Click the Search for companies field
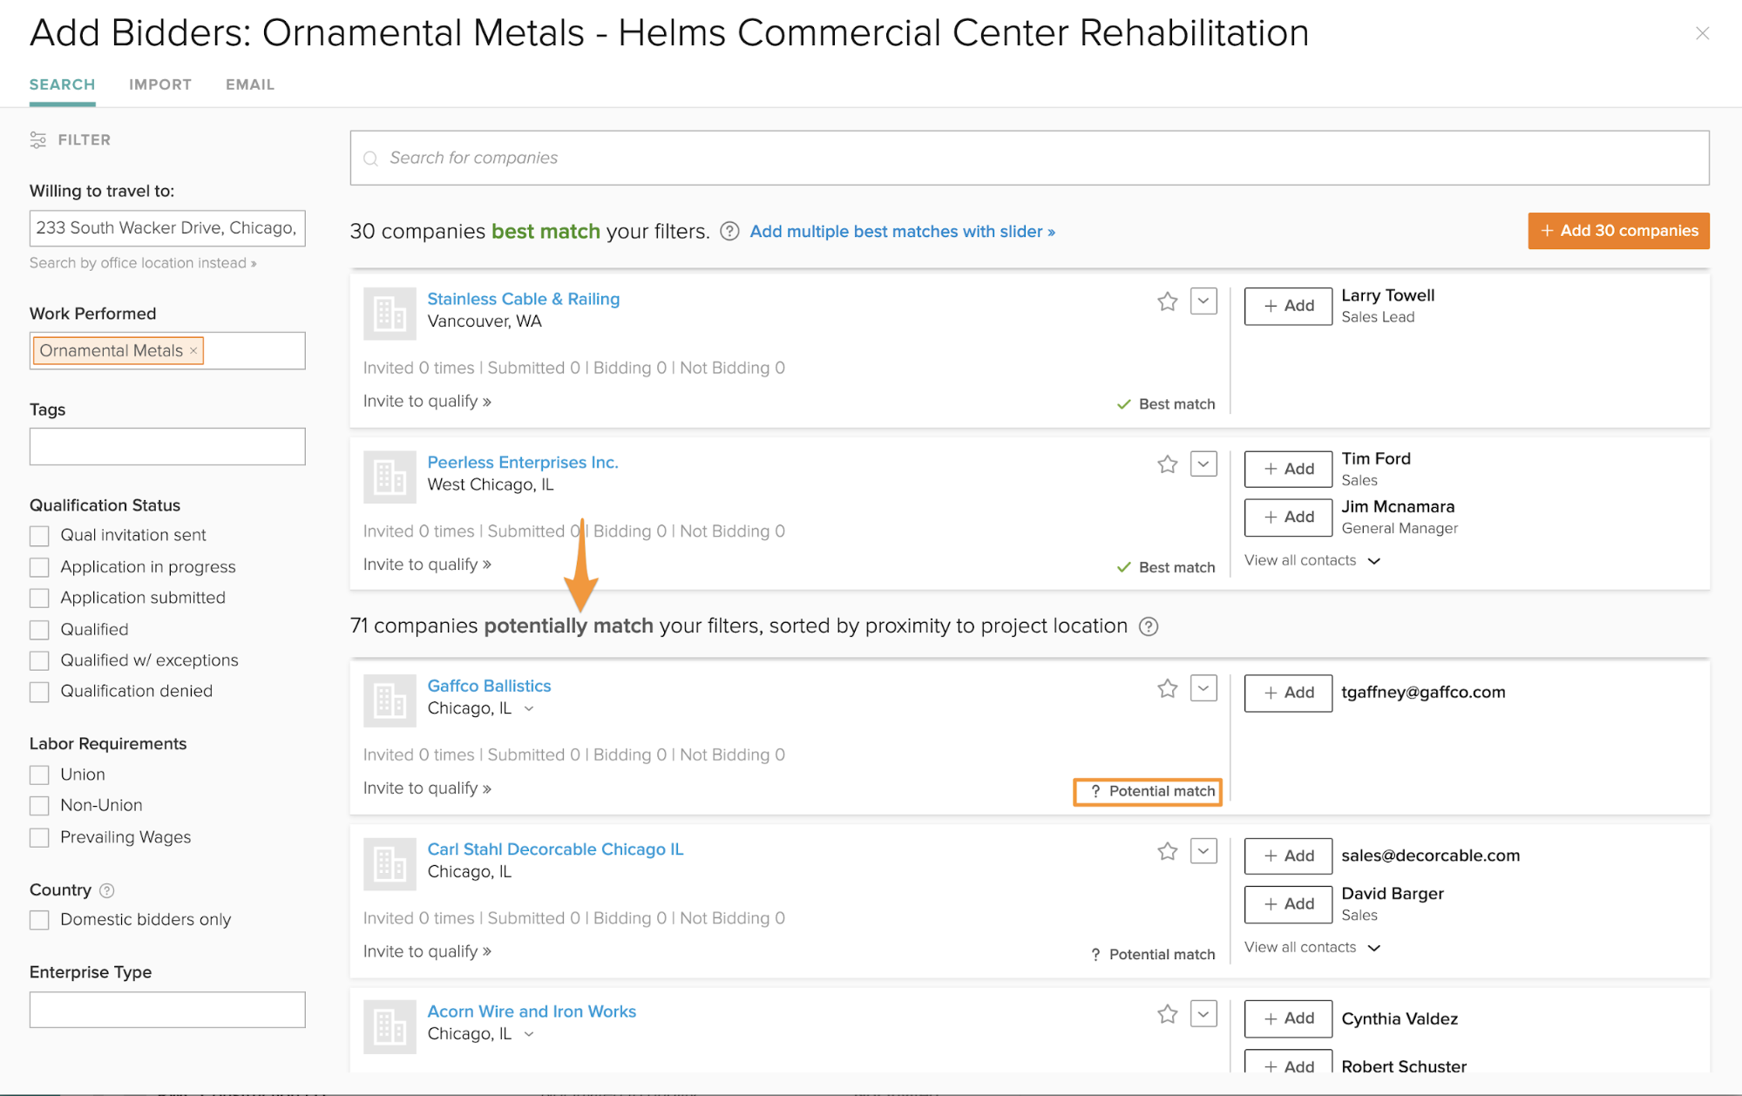Image resolution: width=1742 pixels, height=1096 pixels. coord(1028,158)
